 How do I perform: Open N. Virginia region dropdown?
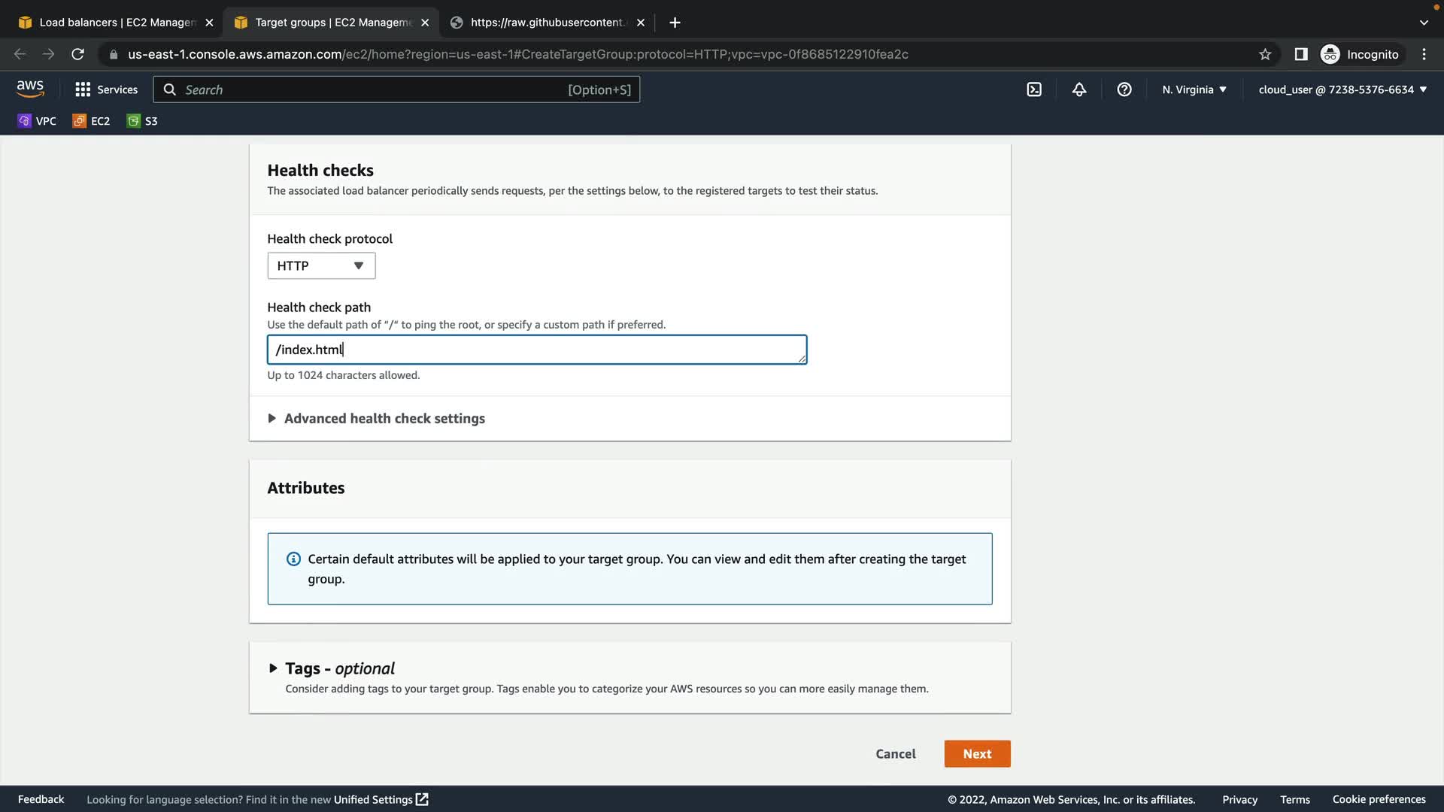[x=1194, y=89]
